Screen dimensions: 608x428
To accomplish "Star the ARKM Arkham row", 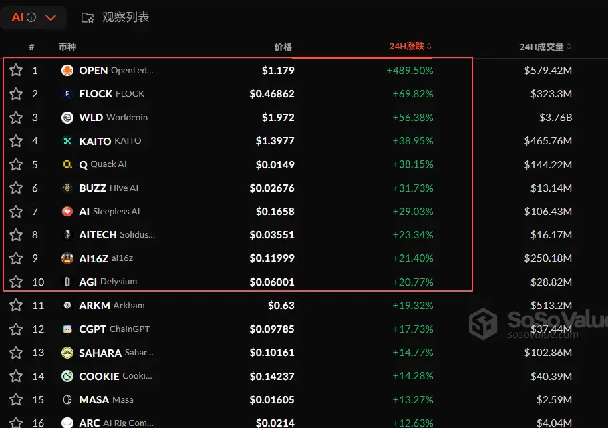I will pos(16,306).
